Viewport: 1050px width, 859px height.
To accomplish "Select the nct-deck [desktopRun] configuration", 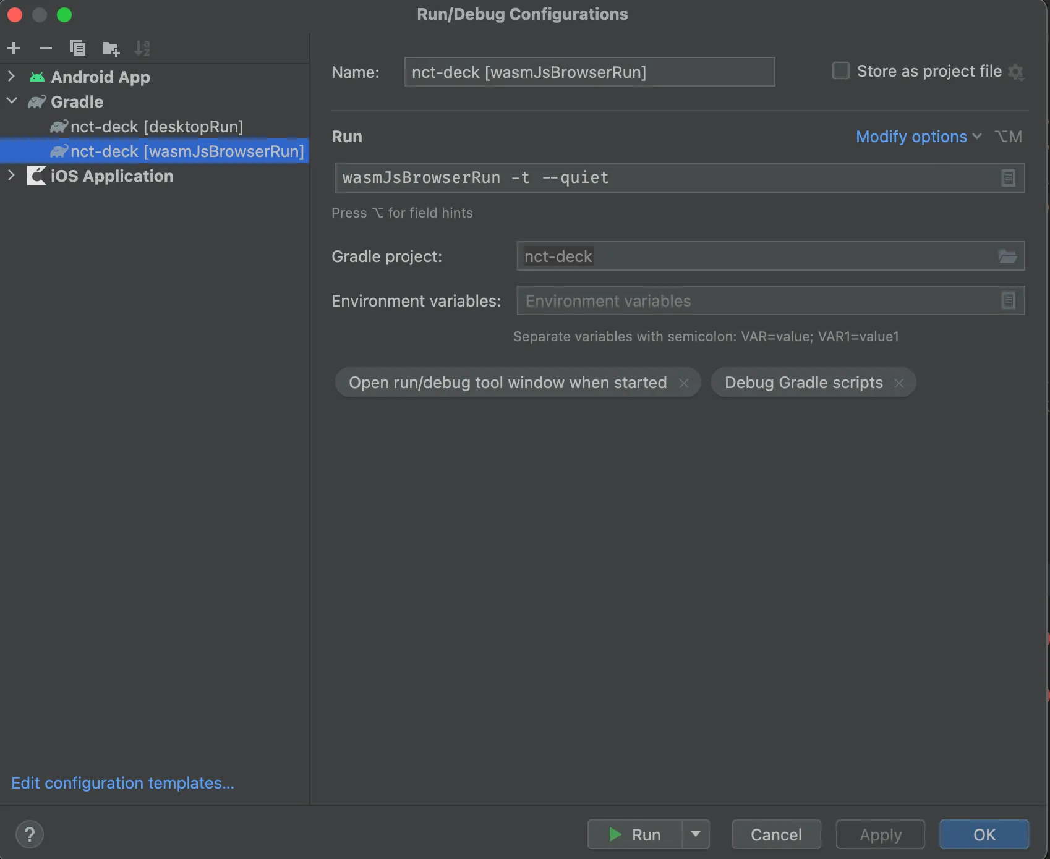I will [156, 127].
